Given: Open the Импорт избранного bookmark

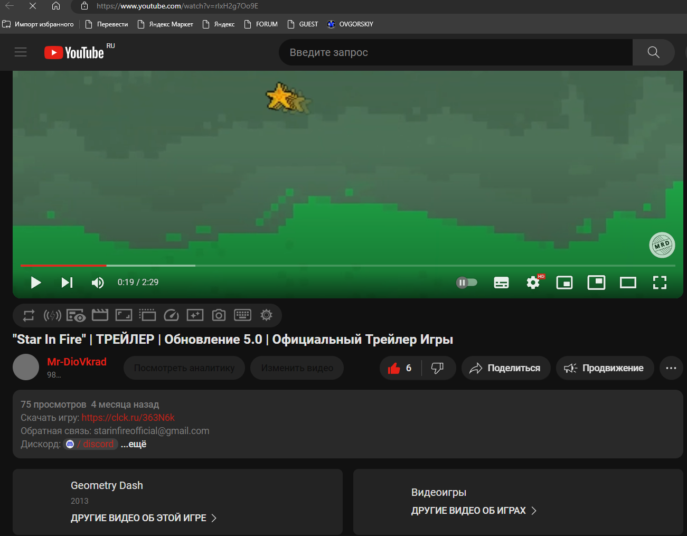Looking at the screenshot, I should 38,24.
